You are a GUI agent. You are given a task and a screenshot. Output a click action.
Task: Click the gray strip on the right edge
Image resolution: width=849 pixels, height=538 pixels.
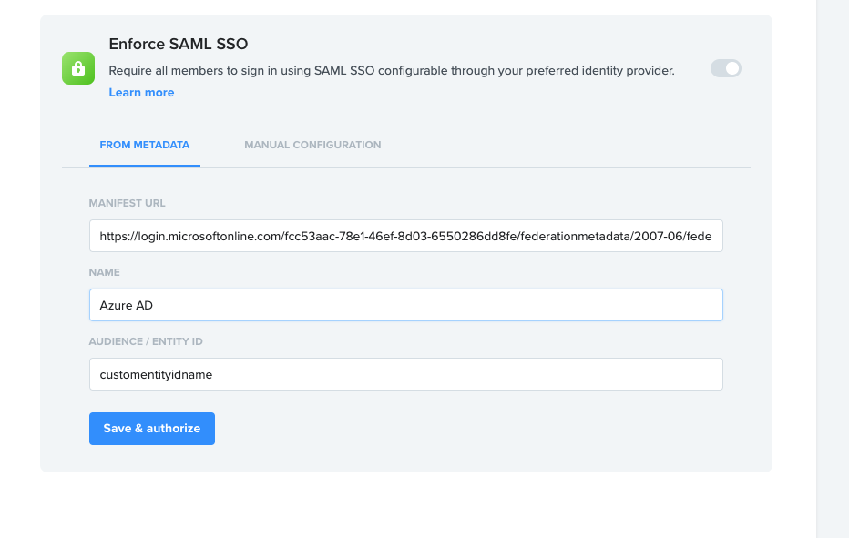point(833,273)
